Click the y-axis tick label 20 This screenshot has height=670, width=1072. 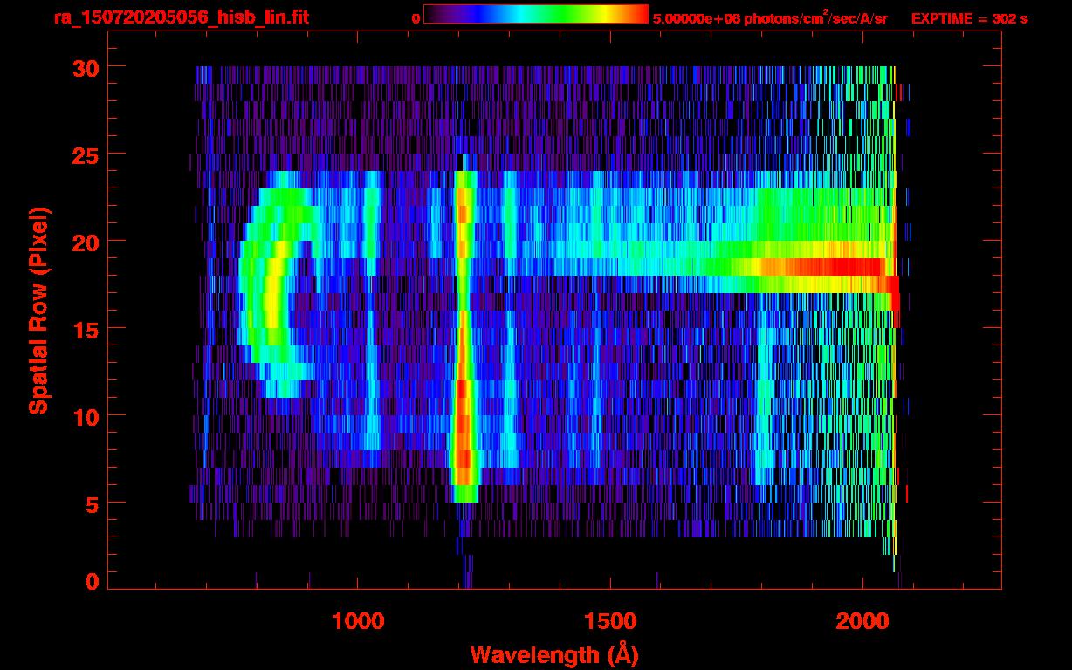click(x=86, y=242)
